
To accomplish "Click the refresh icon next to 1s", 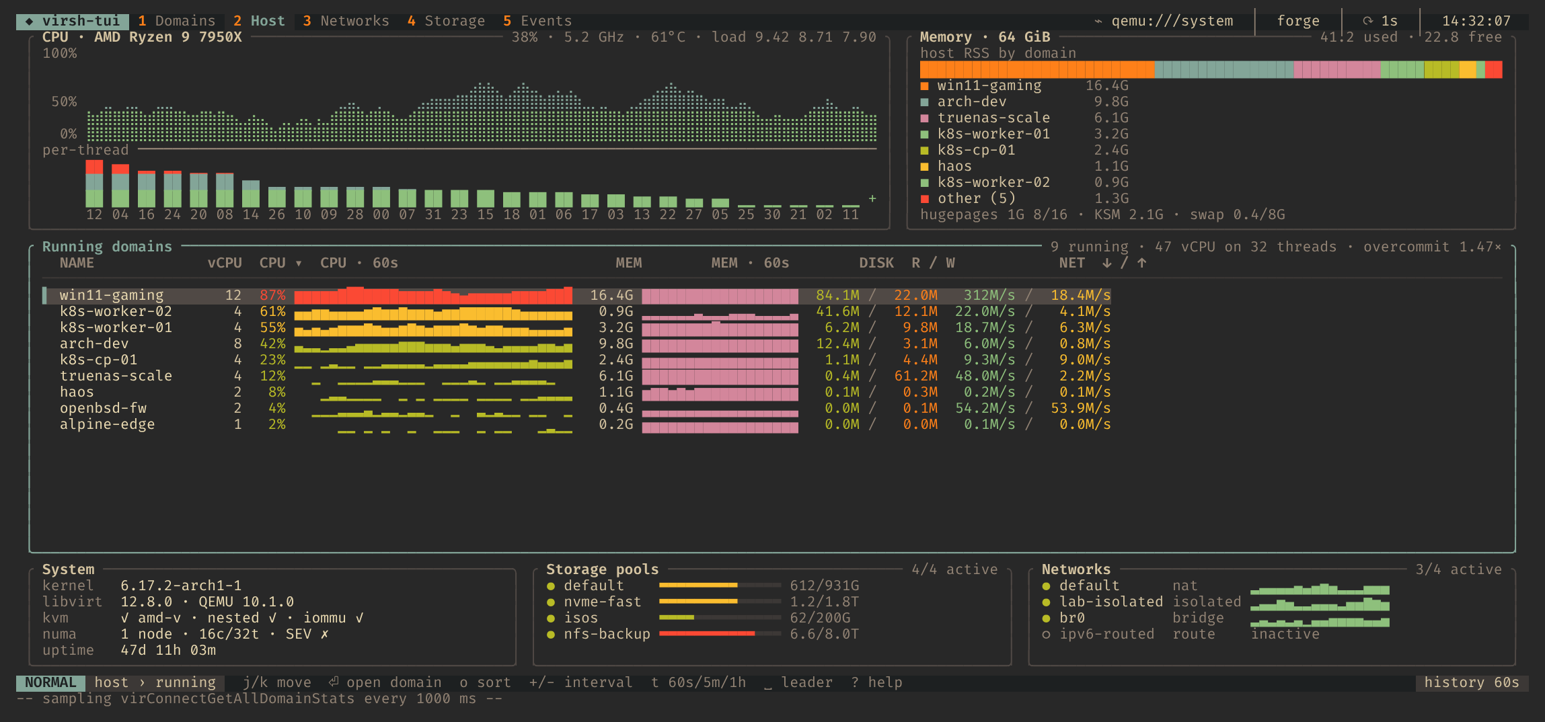I will tap(1367, 22).
